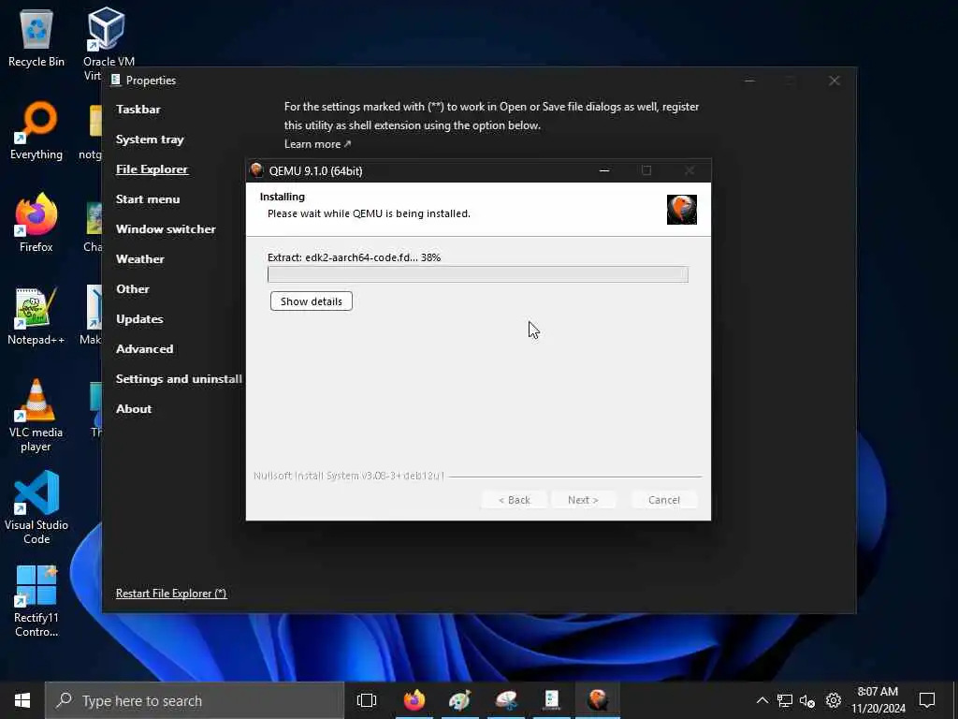Switch to Firefox in the taskbar
This screenshot has height=719, width=958.
pyautogui.click(x=414, y=700)
